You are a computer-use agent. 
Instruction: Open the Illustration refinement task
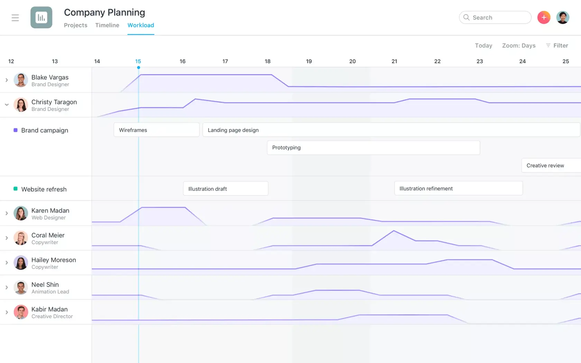458,188
